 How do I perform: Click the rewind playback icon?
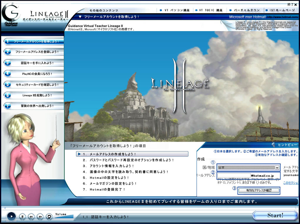point(31,216)
